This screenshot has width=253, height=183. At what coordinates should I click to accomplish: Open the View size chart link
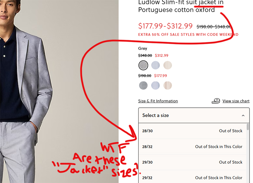pos(236,101)
